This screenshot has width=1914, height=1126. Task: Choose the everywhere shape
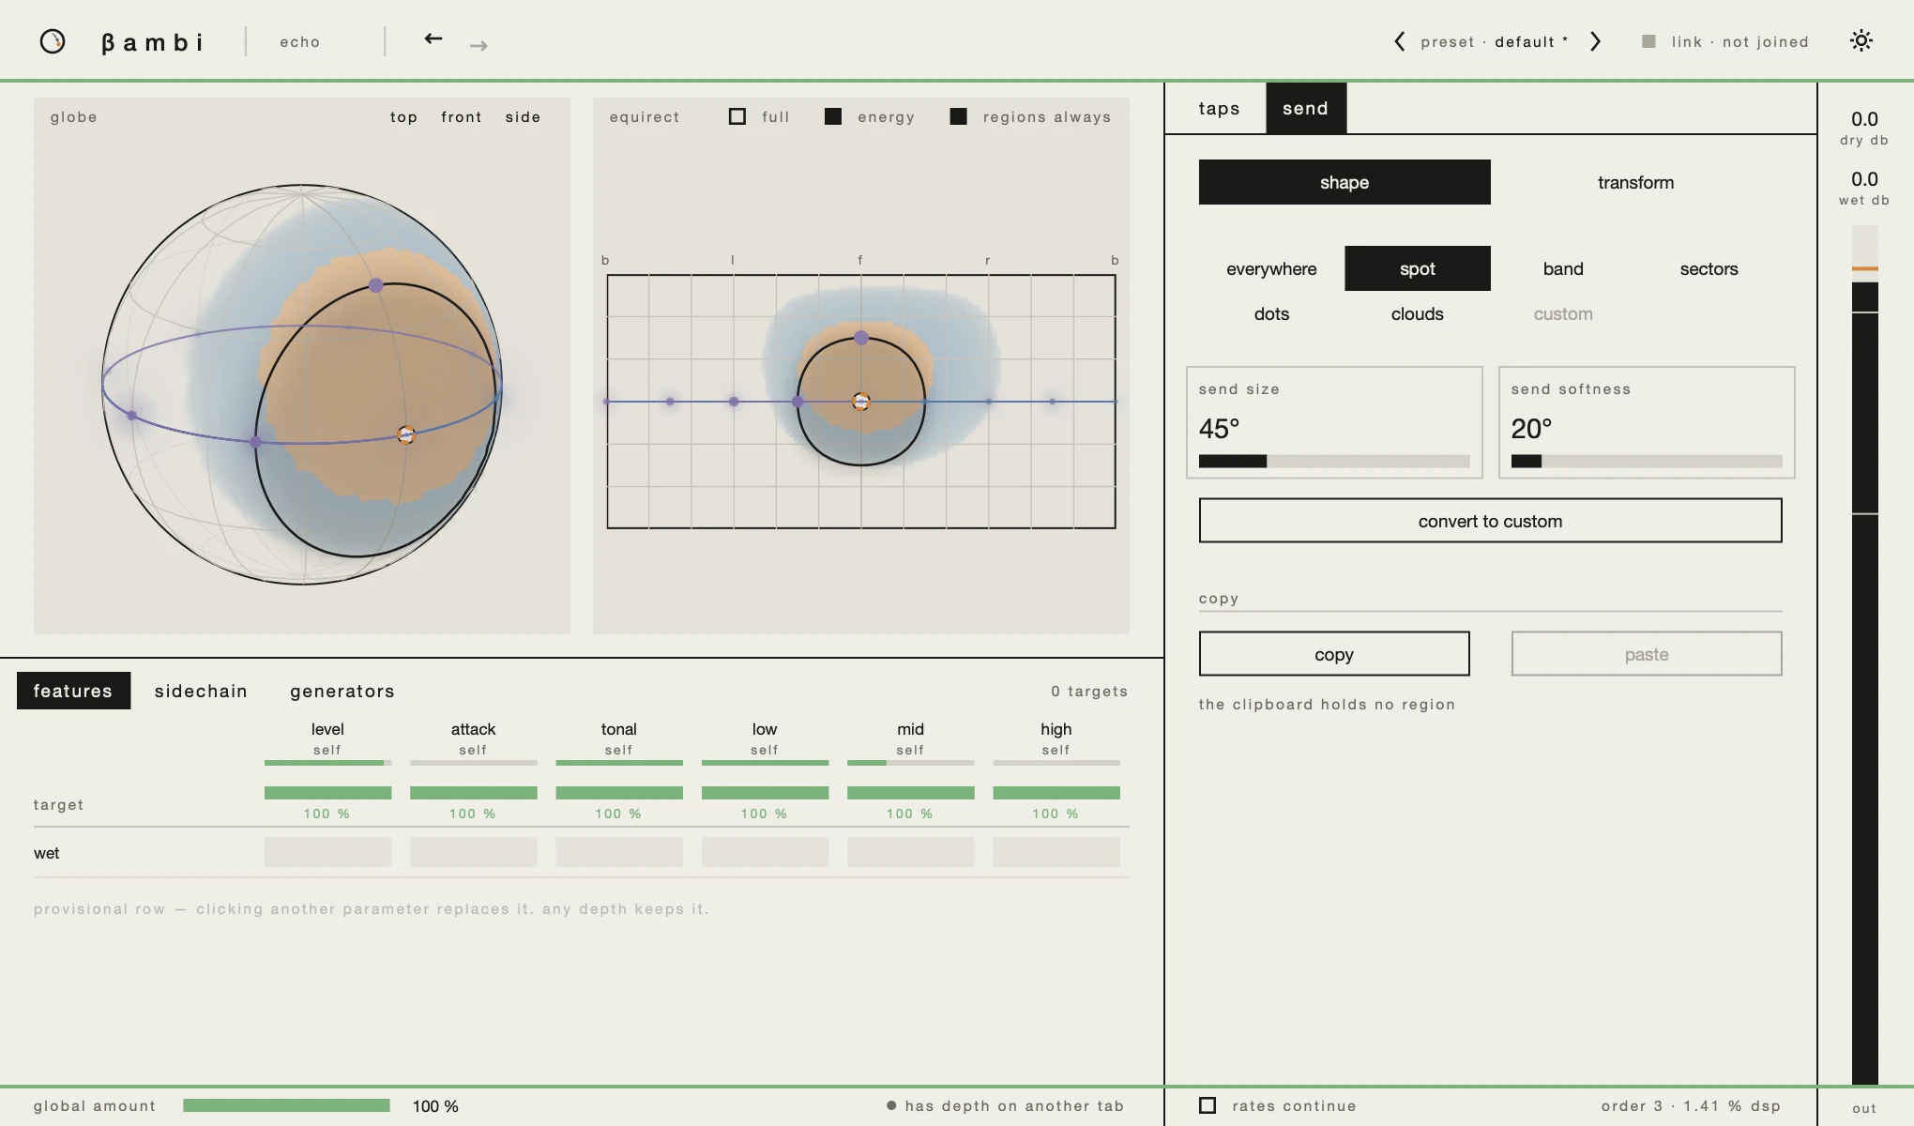pyautogui.click(x=1271, y=268)
